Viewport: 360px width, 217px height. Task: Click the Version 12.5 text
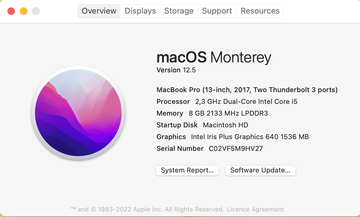coord(176,70)
